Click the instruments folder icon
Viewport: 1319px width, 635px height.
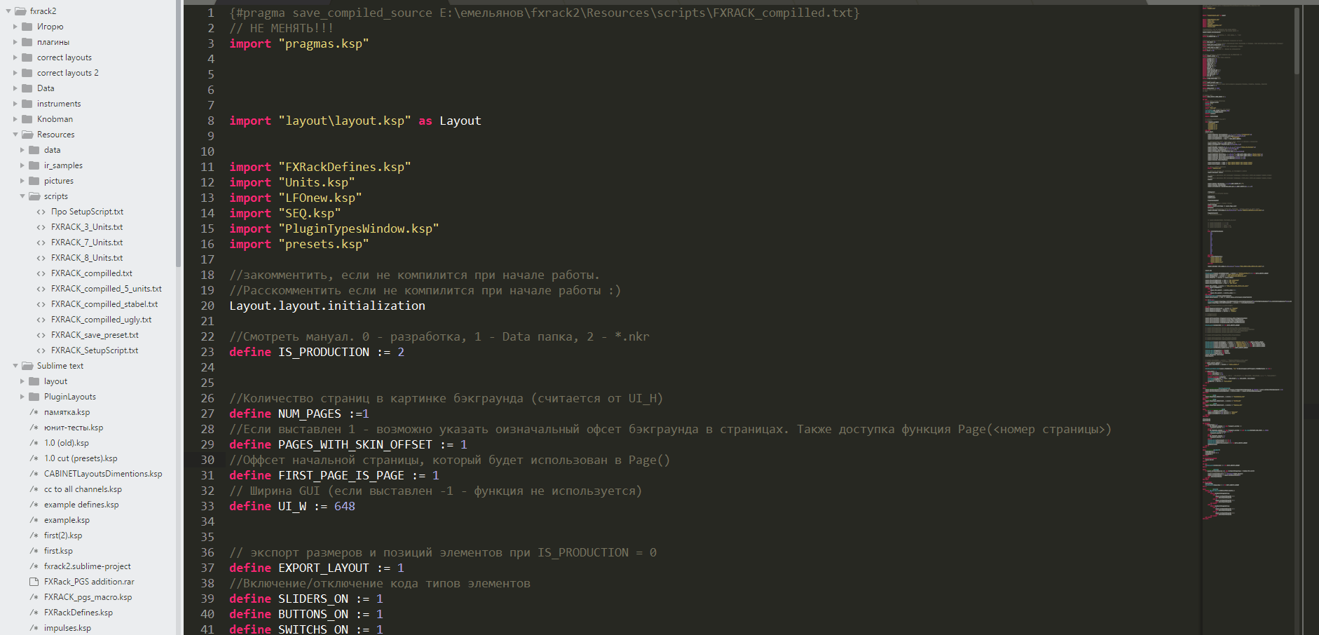(x=27, y=104)
